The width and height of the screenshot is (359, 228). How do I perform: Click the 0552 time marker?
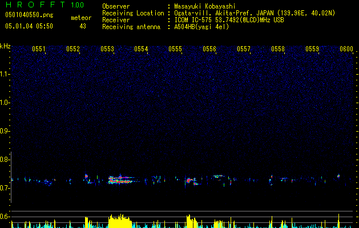click(73, 49)
